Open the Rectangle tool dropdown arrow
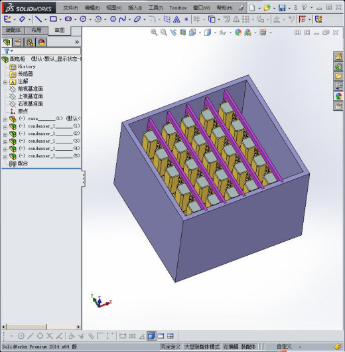This screenshot has height=352, width=345. tap(60, 19)
